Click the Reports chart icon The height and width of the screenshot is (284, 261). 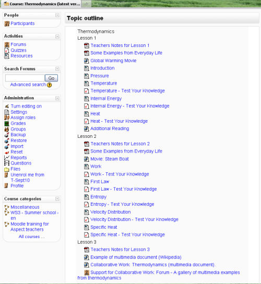7,158
